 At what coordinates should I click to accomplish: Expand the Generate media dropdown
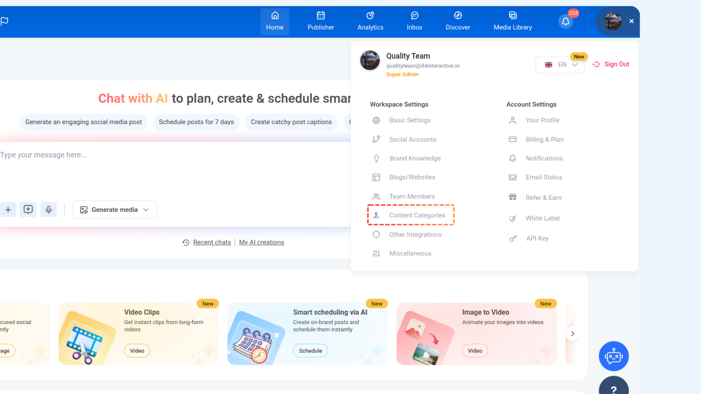(x=115, y=210)
